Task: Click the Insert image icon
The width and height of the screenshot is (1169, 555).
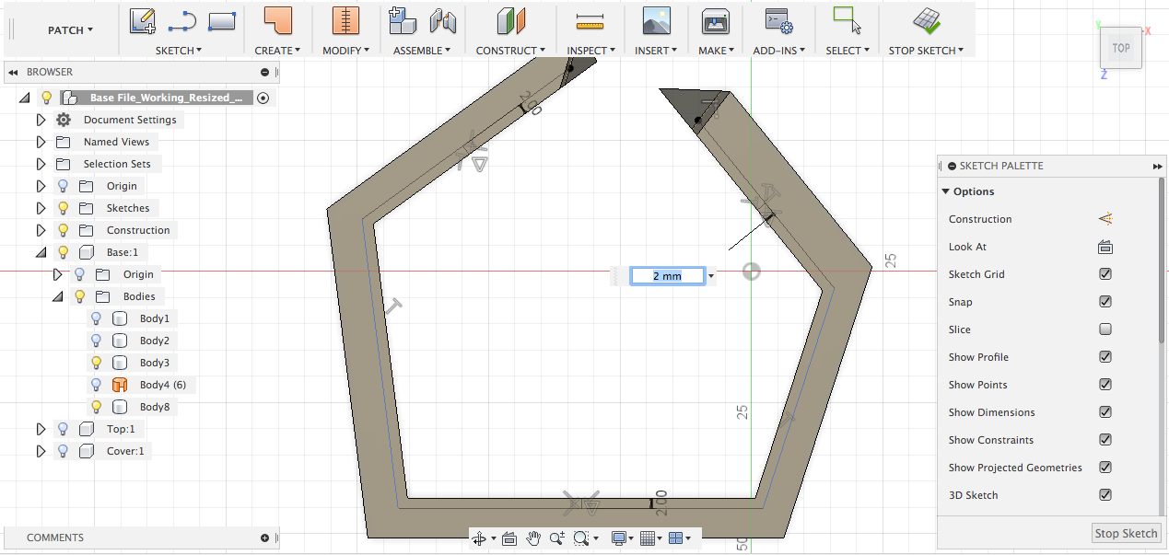Action: coord(656,20)
